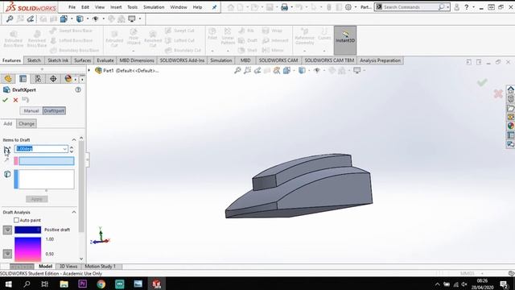Open Windows Start menu

coord(8,284)
